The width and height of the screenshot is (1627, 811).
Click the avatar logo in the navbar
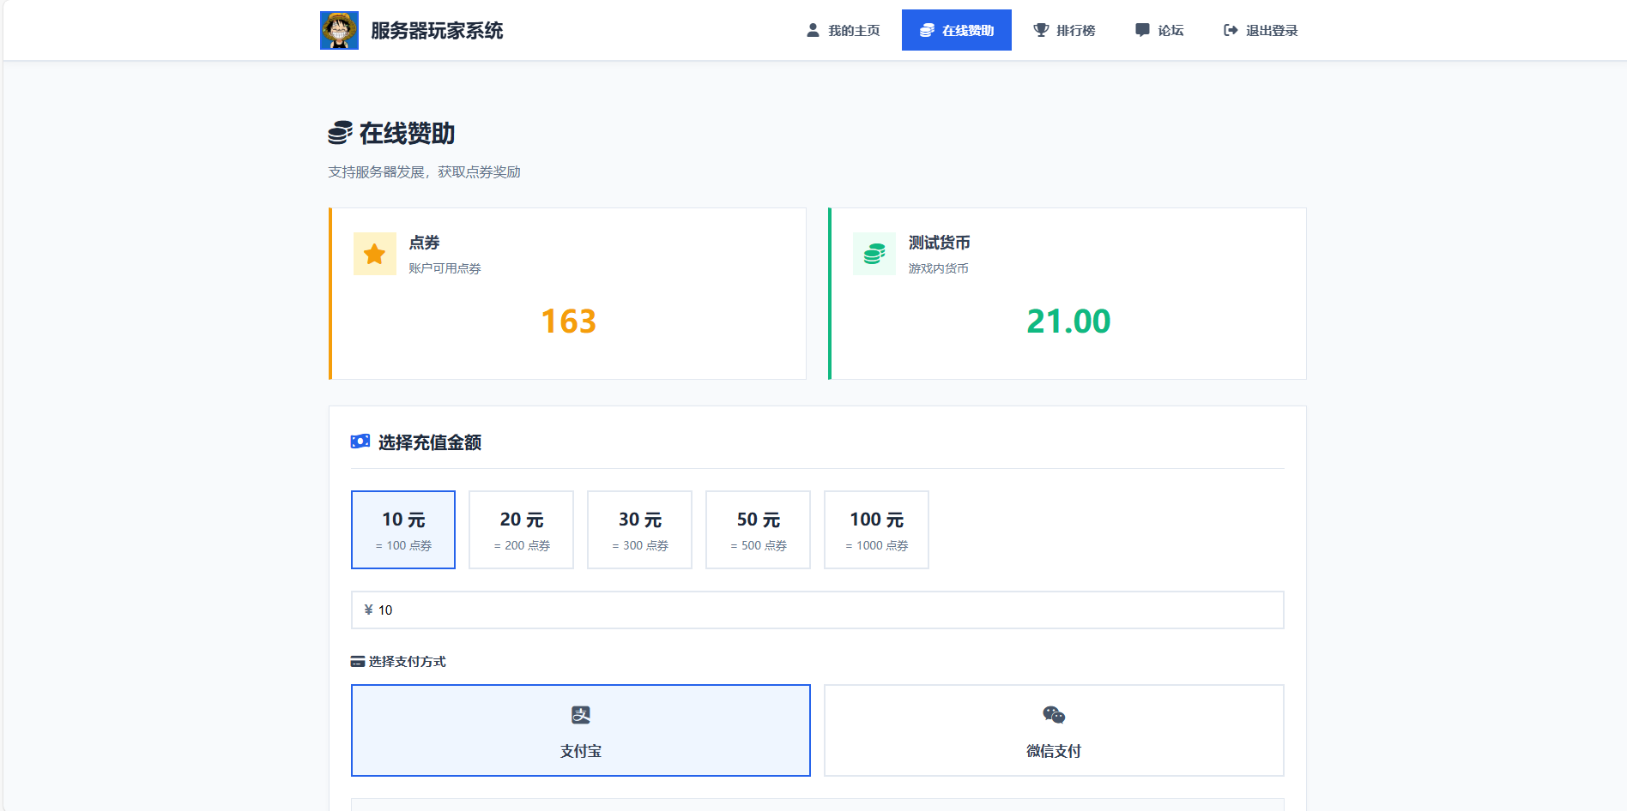[x=339, y=29]
